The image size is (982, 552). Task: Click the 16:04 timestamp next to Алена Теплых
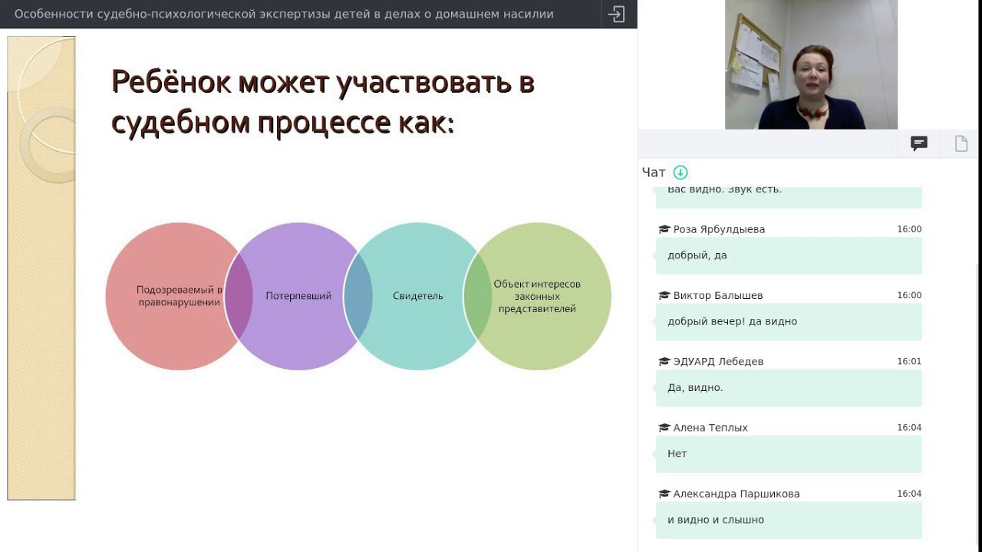pos(909,427)
